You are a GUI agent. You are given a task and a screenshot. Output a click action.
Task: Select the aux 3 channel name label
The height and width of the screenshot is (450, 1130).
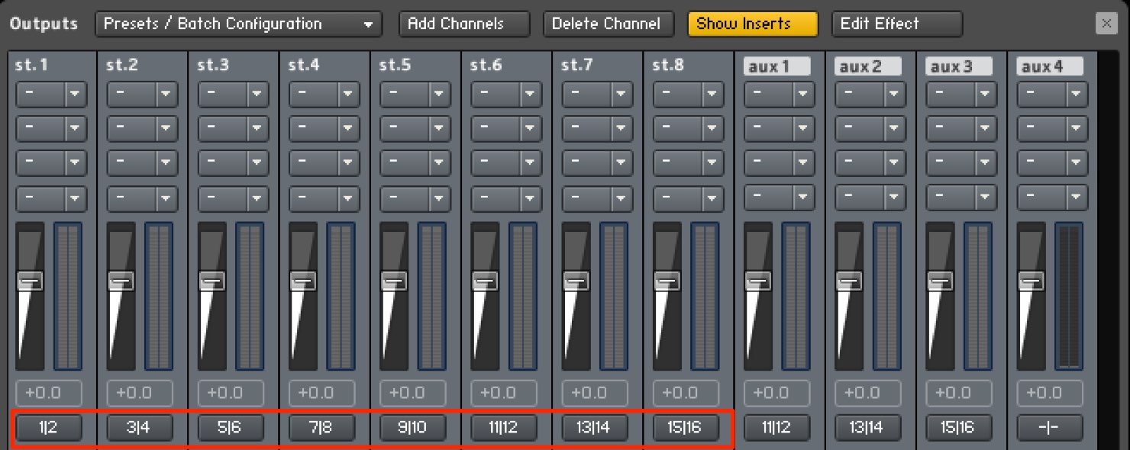point(959,66)
